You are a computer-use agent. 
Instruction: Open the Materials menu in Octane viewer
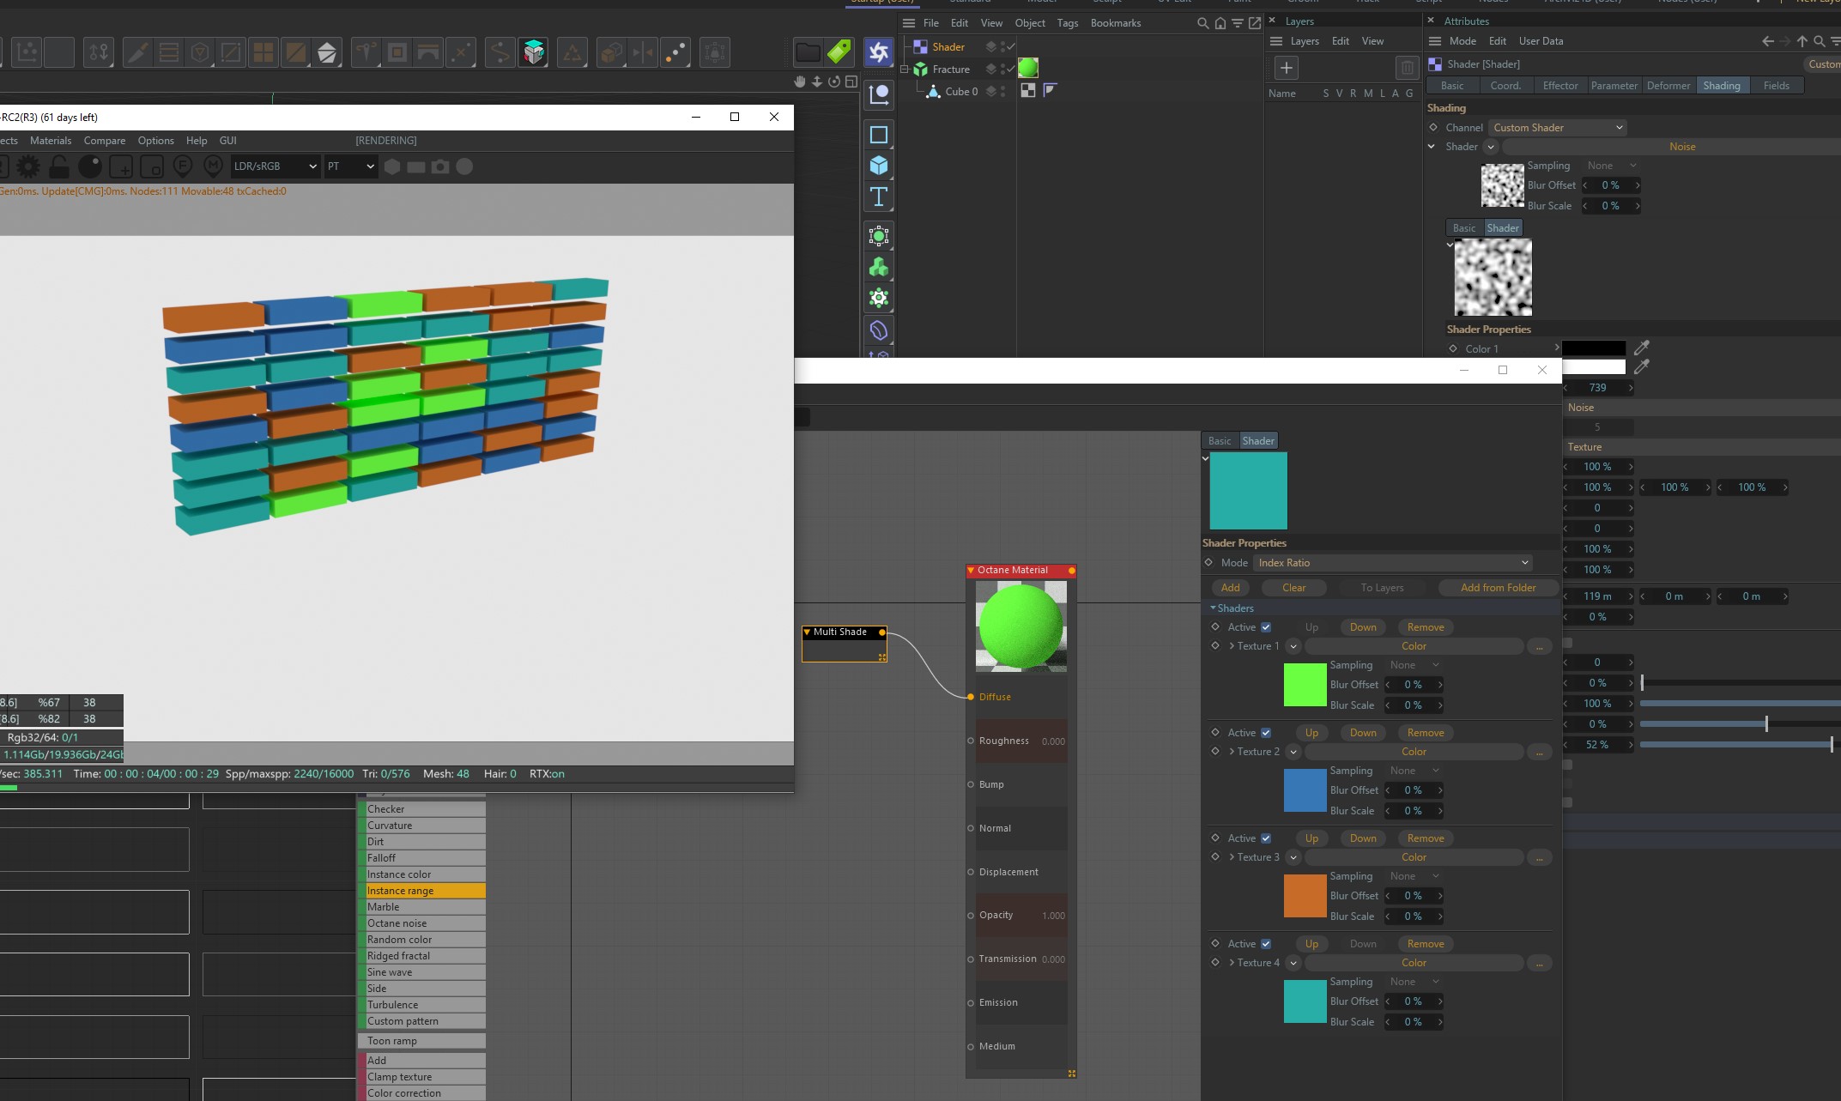51,141
